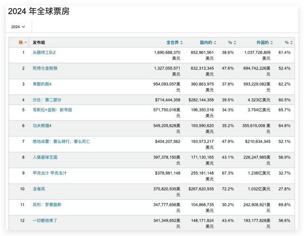Select domestic percentage 67.3%
The image size is (304, 236).
[x=228, y=173]
